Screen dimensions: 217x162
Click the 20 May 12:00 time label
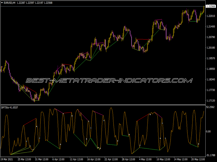(x=198, y=159)
